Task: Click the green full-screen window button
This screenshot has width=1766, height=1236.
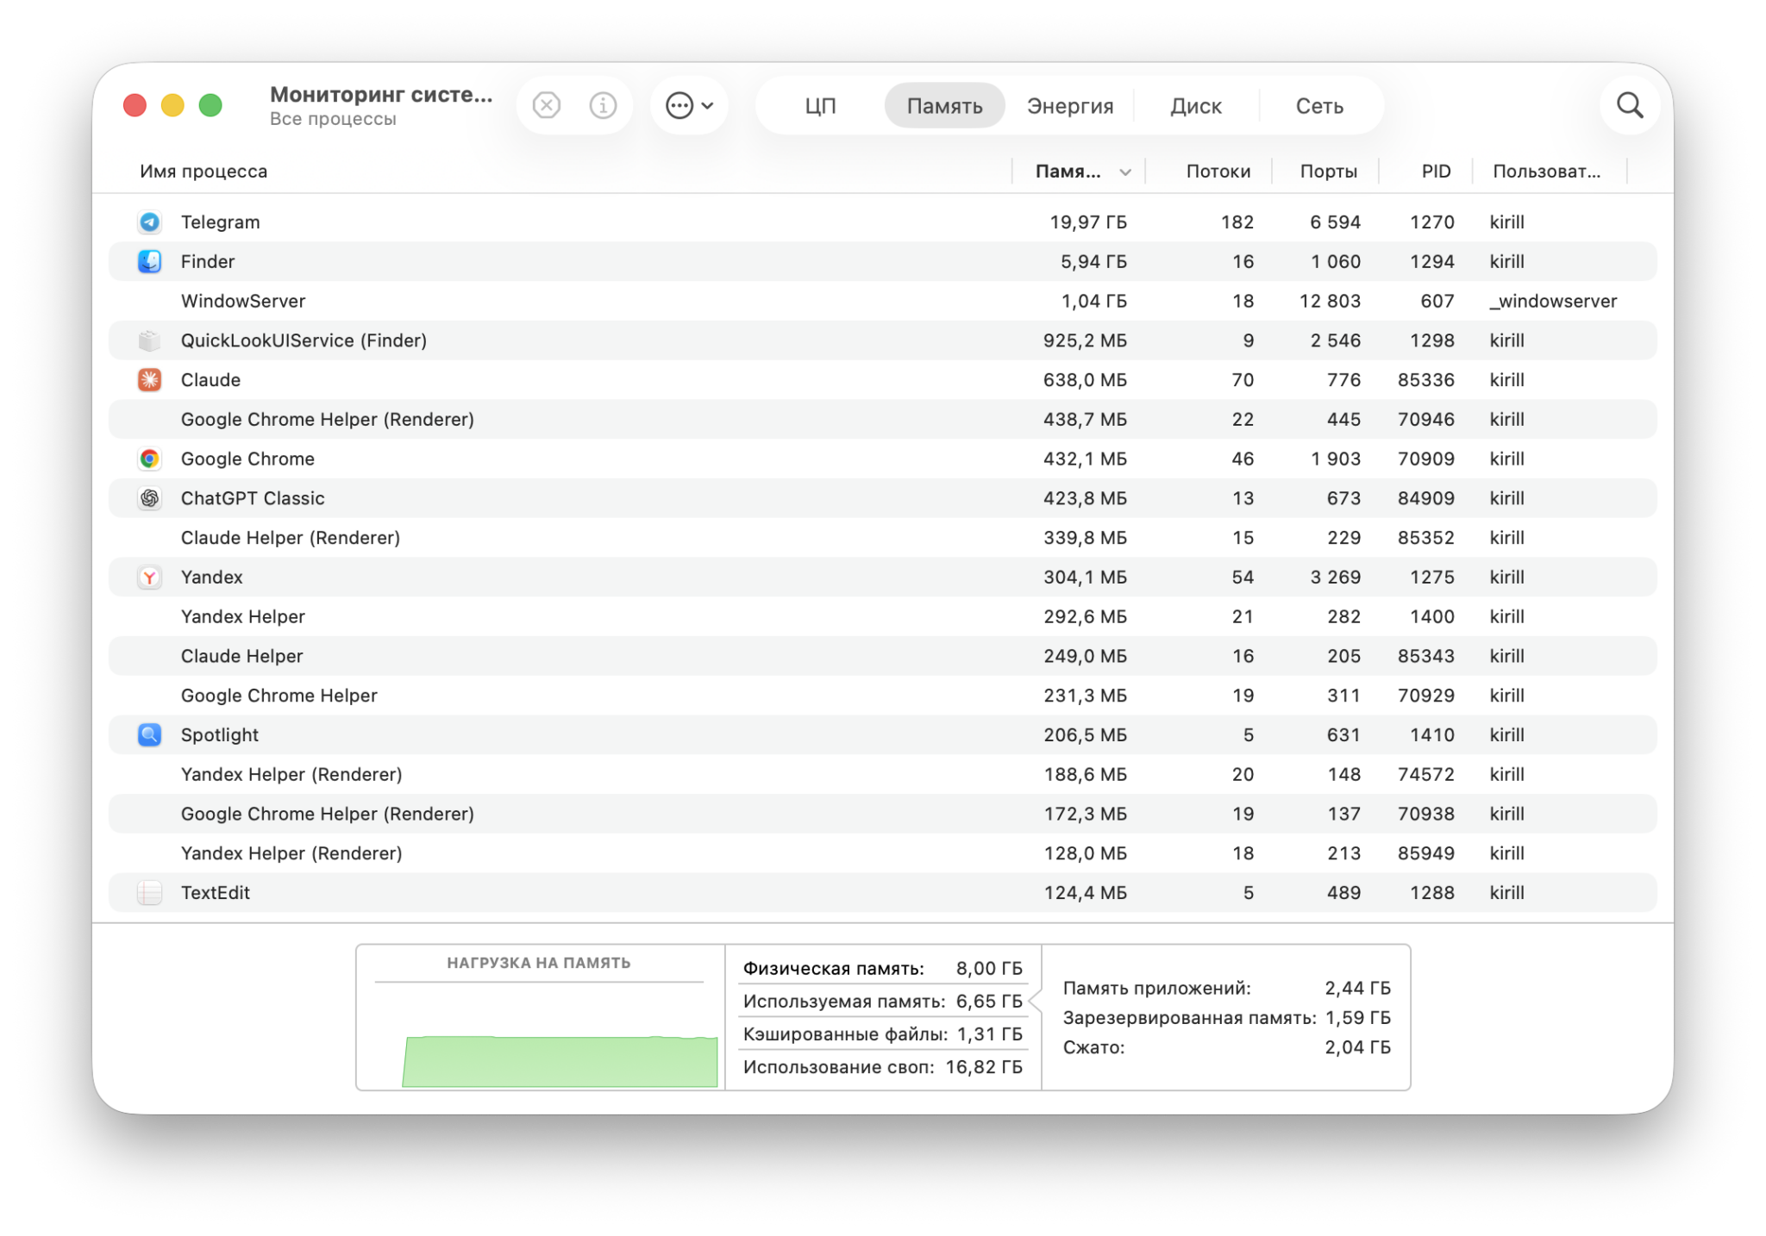Action: pyautogui.click(x=210, y=105)
